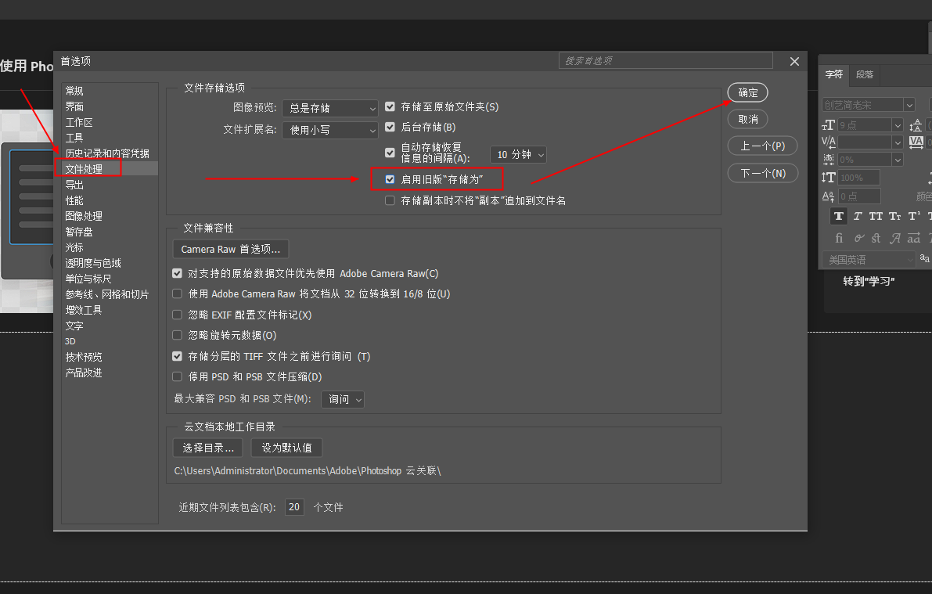Expand the 最大兼容PSD和PSB文件 dropdown
The width and height of the screenshot is (932, 594).
coord(343,399)
